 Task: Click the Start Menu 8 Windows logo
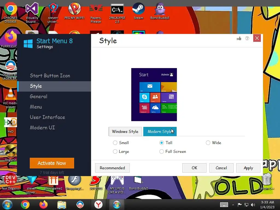(x=28, y=43)
